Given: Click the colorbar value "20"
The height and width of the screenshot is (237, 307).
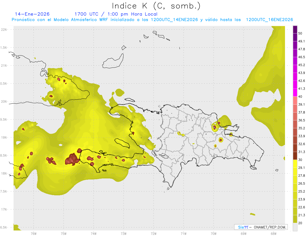Looking at the screenshot, I should coord(300,223).
